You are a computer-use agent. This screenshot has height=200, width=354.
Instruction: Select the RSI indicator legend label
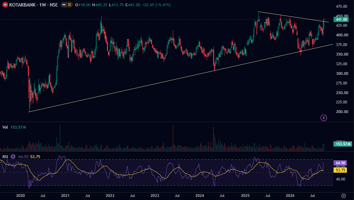[5, 157]
